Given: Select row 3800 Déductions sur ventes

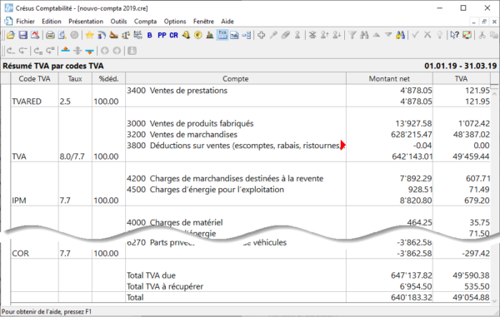Looking at the screenshot, I should (250, 146).
